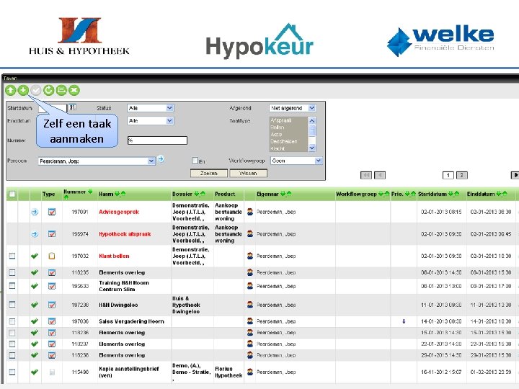
Task: Click into the Nummer field containing %
Action: (x=157, y=140)
